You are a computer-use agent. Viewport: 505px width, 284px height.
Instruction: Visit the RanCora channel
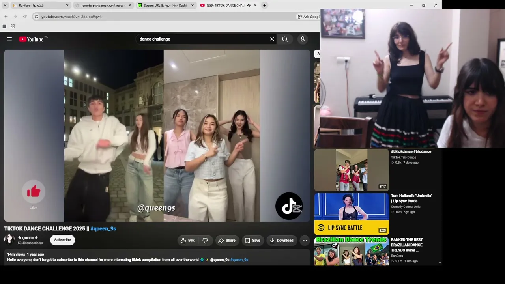click(397, 256)
